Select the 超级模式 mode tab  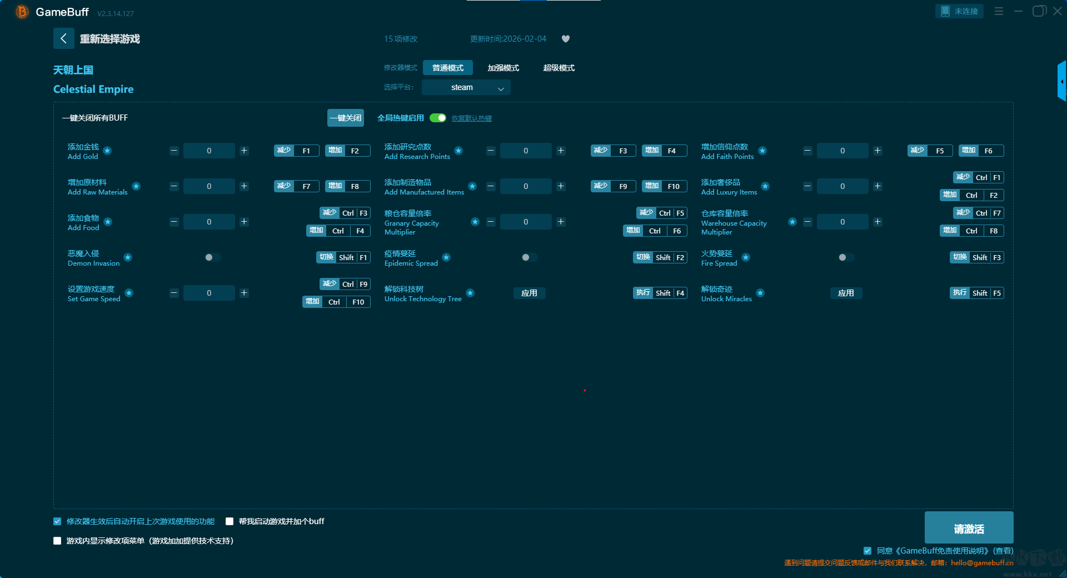(x=559, y=68)
